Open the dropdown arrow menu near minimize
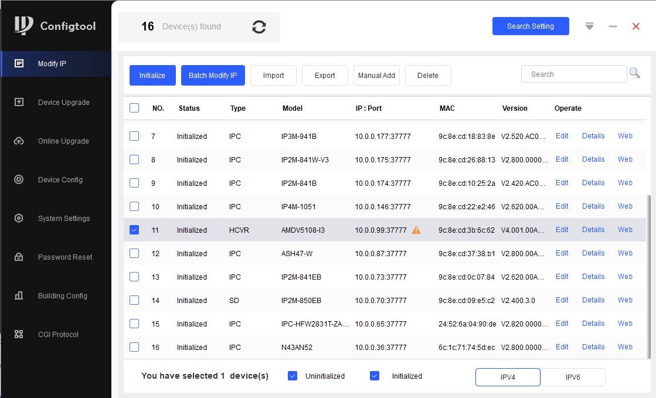This screenshot has width=656, height=398. pyautogui.click(x=590, y=26)
